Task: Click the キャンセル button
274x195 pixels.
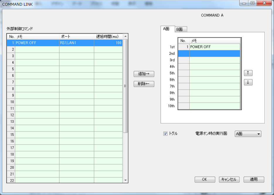Action: [x=229, y=179]
